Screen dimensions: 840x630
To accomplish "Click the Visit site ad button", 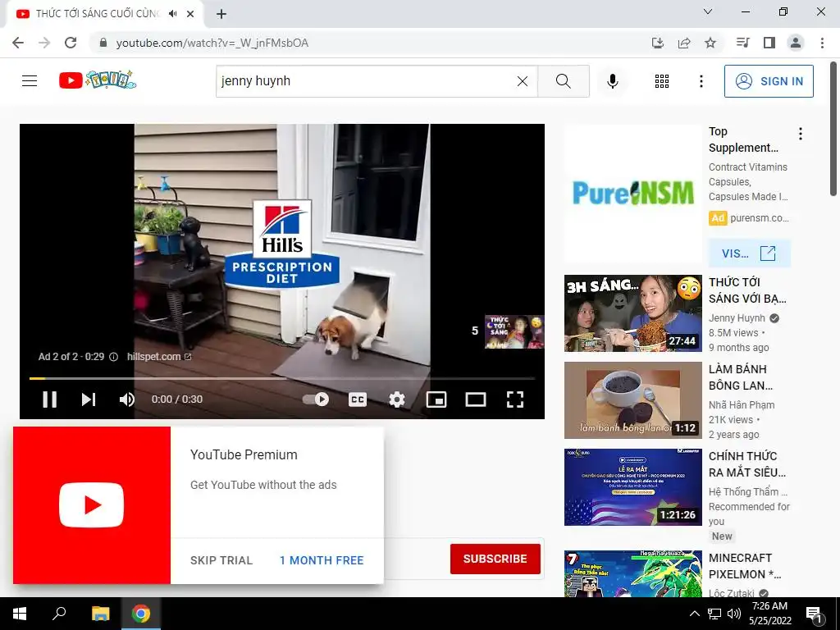I will [x=749, y=253].
